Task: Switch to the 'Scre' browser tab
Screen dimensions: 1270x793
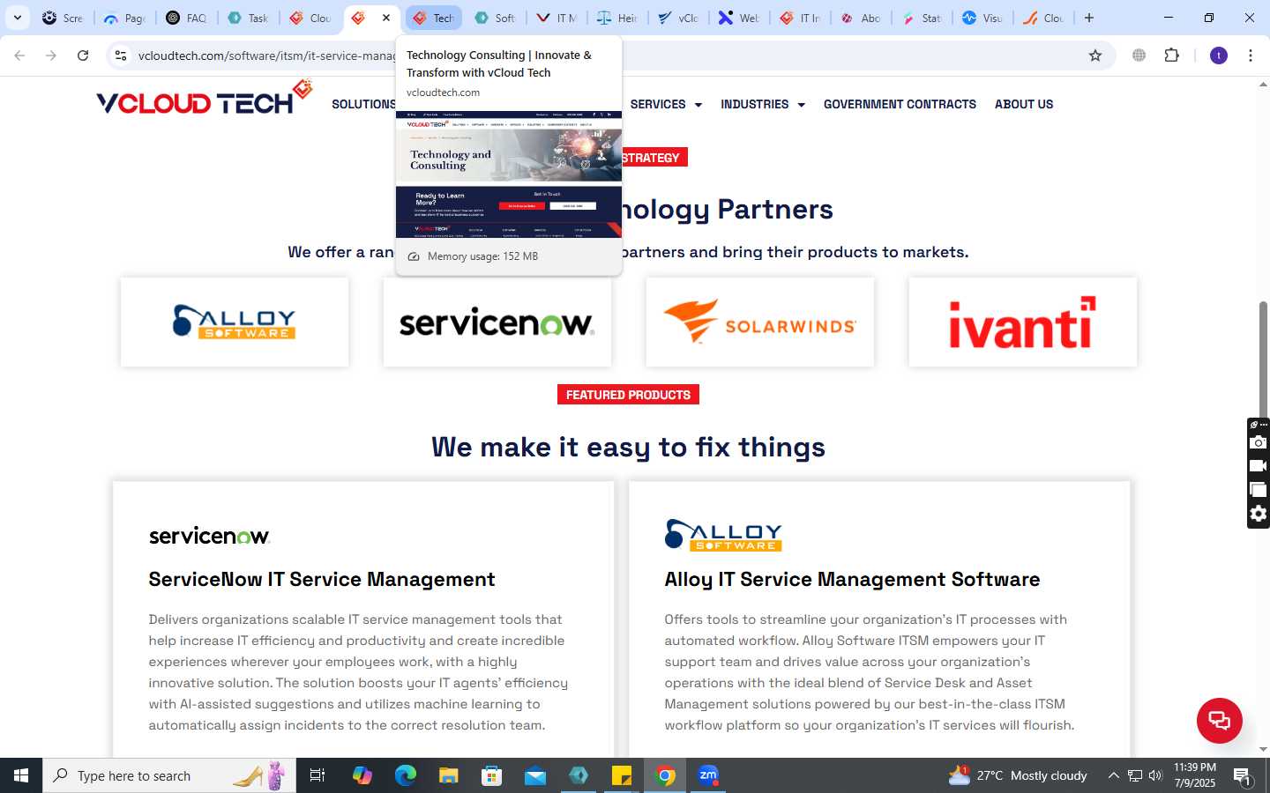Action: click(x=62, y=18)
